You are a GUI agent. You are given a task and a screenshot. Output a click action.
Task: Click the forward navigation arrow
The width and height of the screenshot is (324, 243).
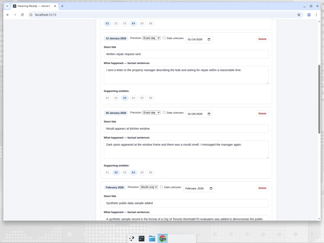(15, 15)
